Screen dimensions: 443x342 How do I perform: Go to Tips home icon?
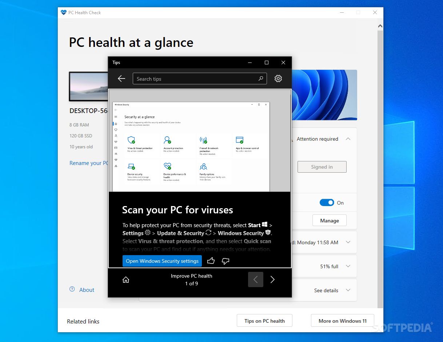pos(126,279)
